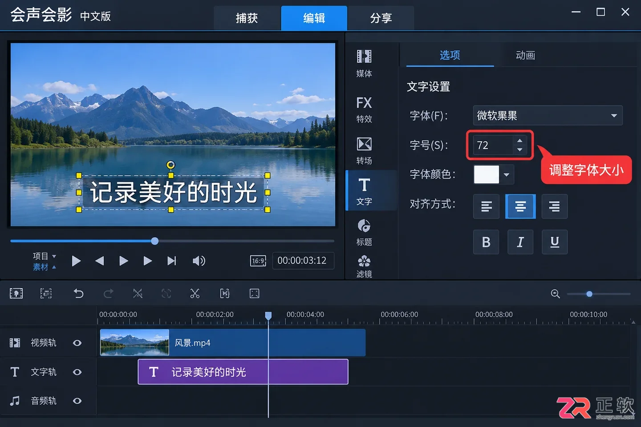Viewport: 641px width, 427px height.
Task: Set text alignment to left
Action: coord(486,206)
